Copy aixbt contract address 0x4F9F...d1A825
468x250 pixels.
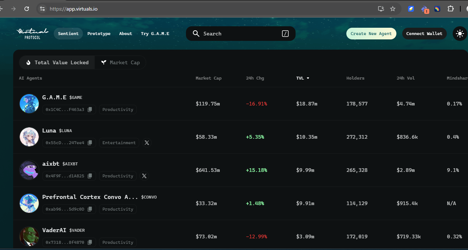(x=90, y=176)
